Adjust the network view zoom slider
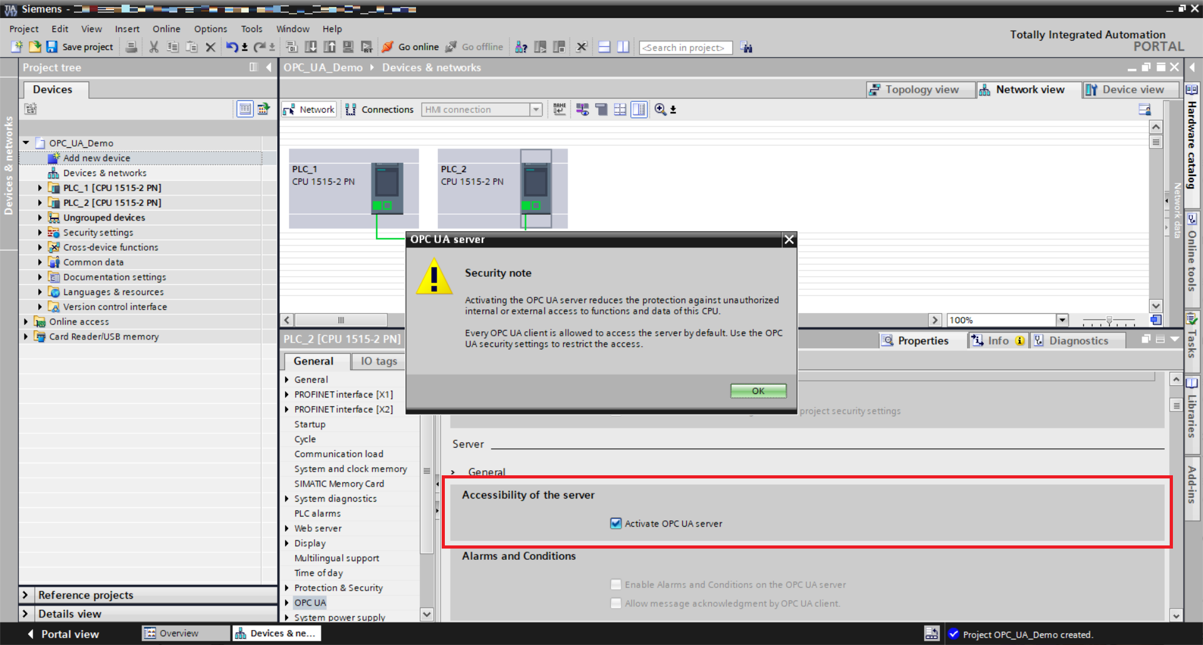Image resolution: width=1203 pixels, height=645 pixels. pos(1109,321)
